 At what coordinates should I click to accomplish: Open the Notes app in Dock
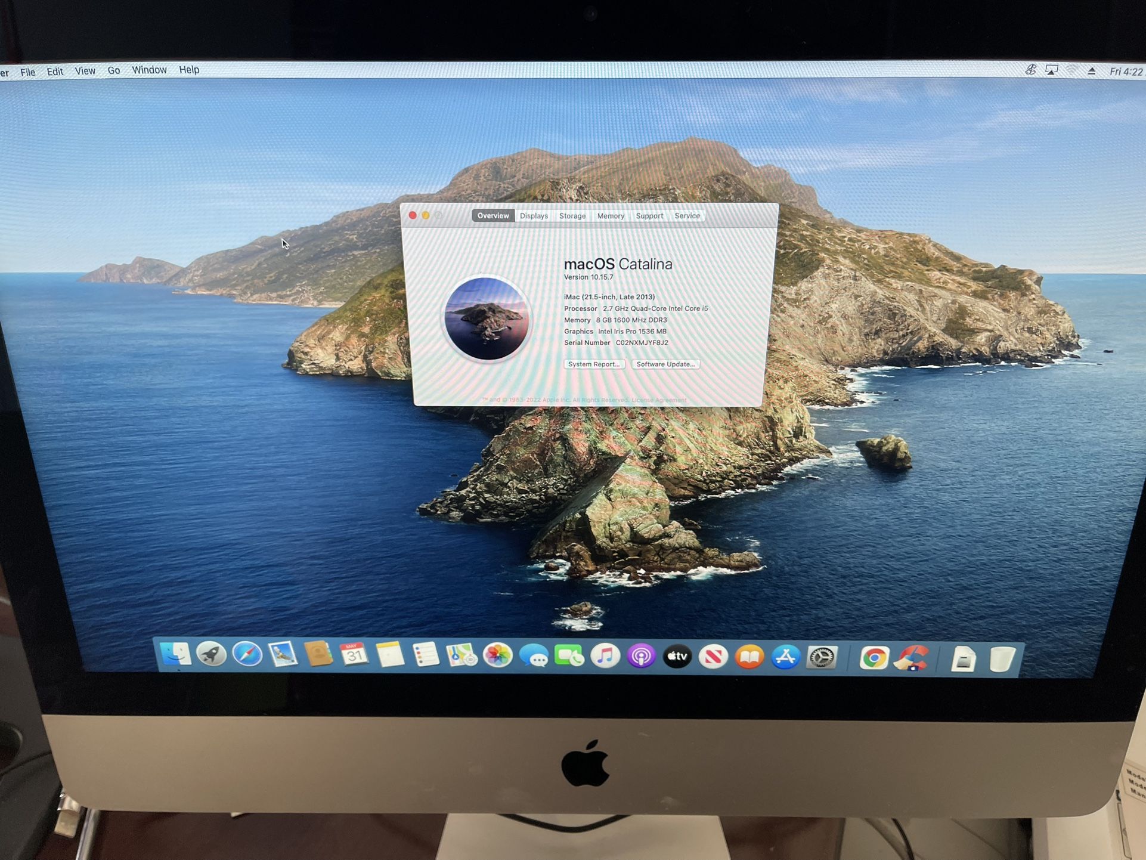pyautogui.click(x=390, y=655)
